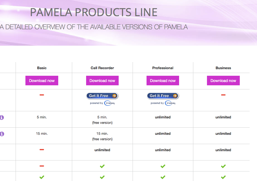257x181 pixels.
Task: Select the Professional column header
Action: tap(163, 68)
